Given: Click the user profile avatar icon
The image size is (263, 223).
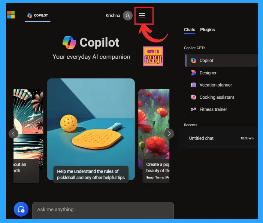Looking at the screenshot, I should [128, 16].
